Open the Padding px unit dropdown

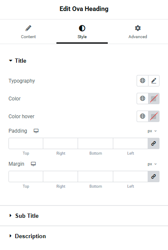click(x=152, y=131)
